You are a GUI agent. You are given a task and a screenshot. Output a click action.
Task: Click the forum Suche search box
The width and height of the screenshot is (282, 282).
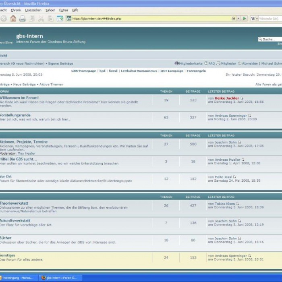point(270,39)
